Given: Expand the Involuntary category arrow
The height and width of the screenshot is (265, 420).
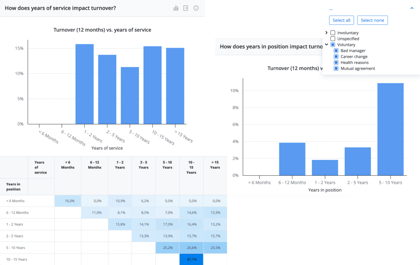Looking at the screenshot, I should 326,33.
